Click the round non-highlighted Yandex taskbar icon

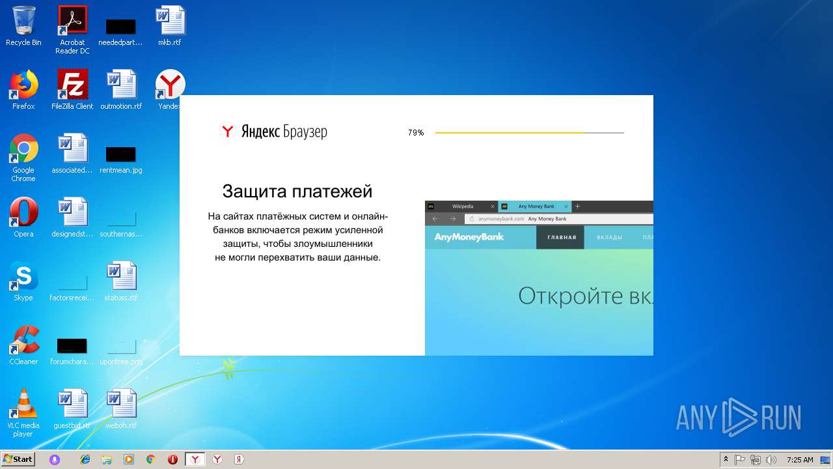pos(217,459)
